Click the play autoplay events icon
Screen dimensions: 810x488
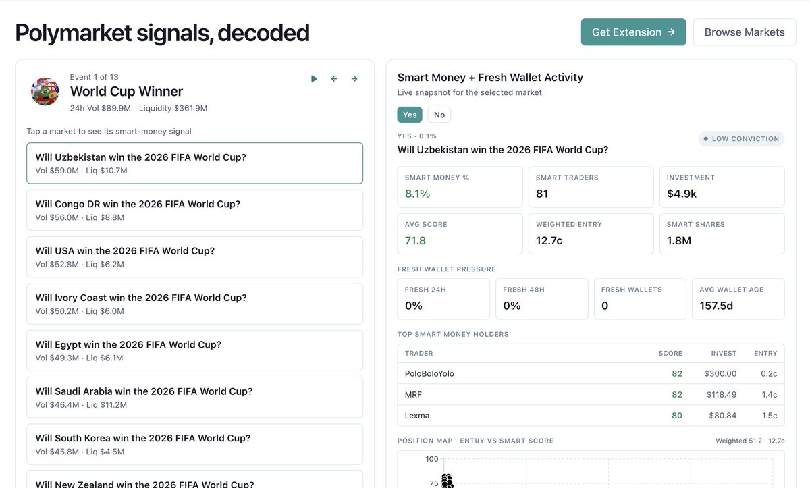314,79
